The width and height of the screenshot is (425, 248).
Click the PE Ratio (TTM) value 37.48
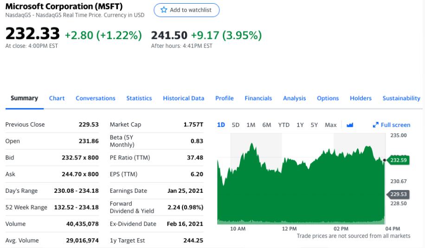pyautogui.click(x=195, y=157)
